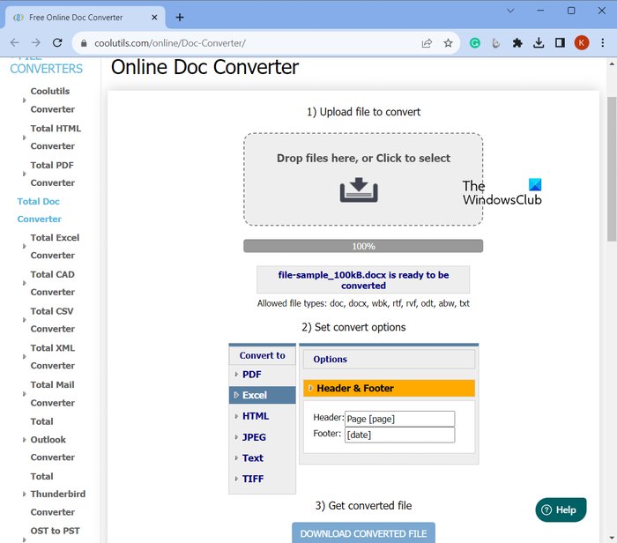617x543 pixels.
Task: Open Total Excel Converter sidebar link
Action: coord(55,246)
